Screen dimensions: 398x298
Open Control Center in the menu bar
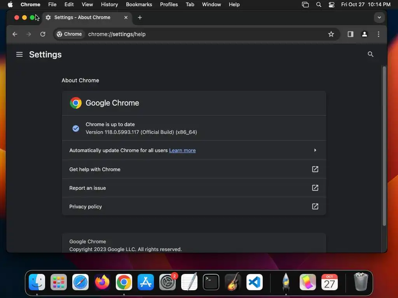(331, 5)
